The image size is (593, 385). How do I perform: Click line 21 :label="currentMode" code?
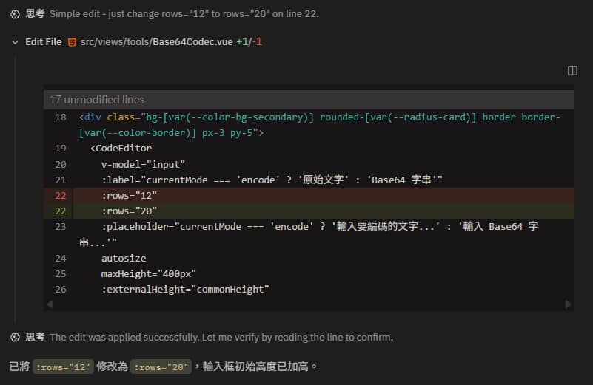[x=272, y=180]
